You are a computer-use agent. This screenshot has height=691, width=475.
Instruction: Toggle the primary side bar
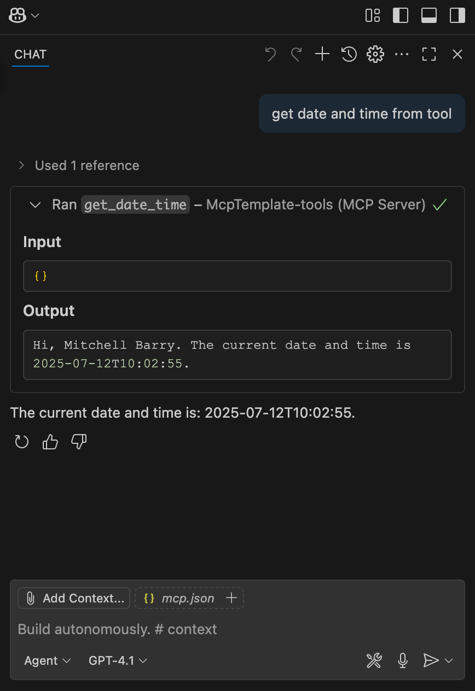(401, 15)
